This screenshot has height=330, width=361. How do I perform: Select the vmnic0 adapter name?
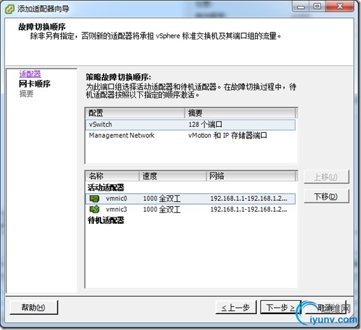(x=116, y=198)
